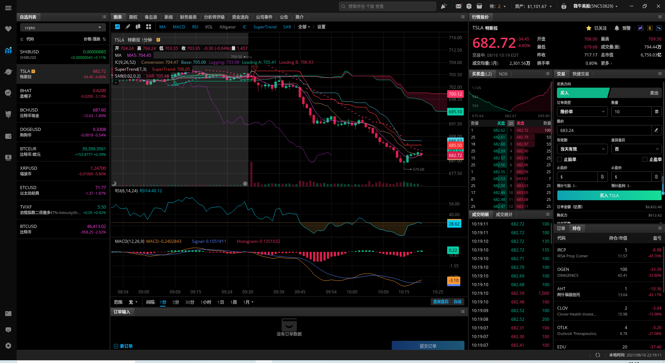
Task: Open the mail inbox icon
Action: click(459, 6)
